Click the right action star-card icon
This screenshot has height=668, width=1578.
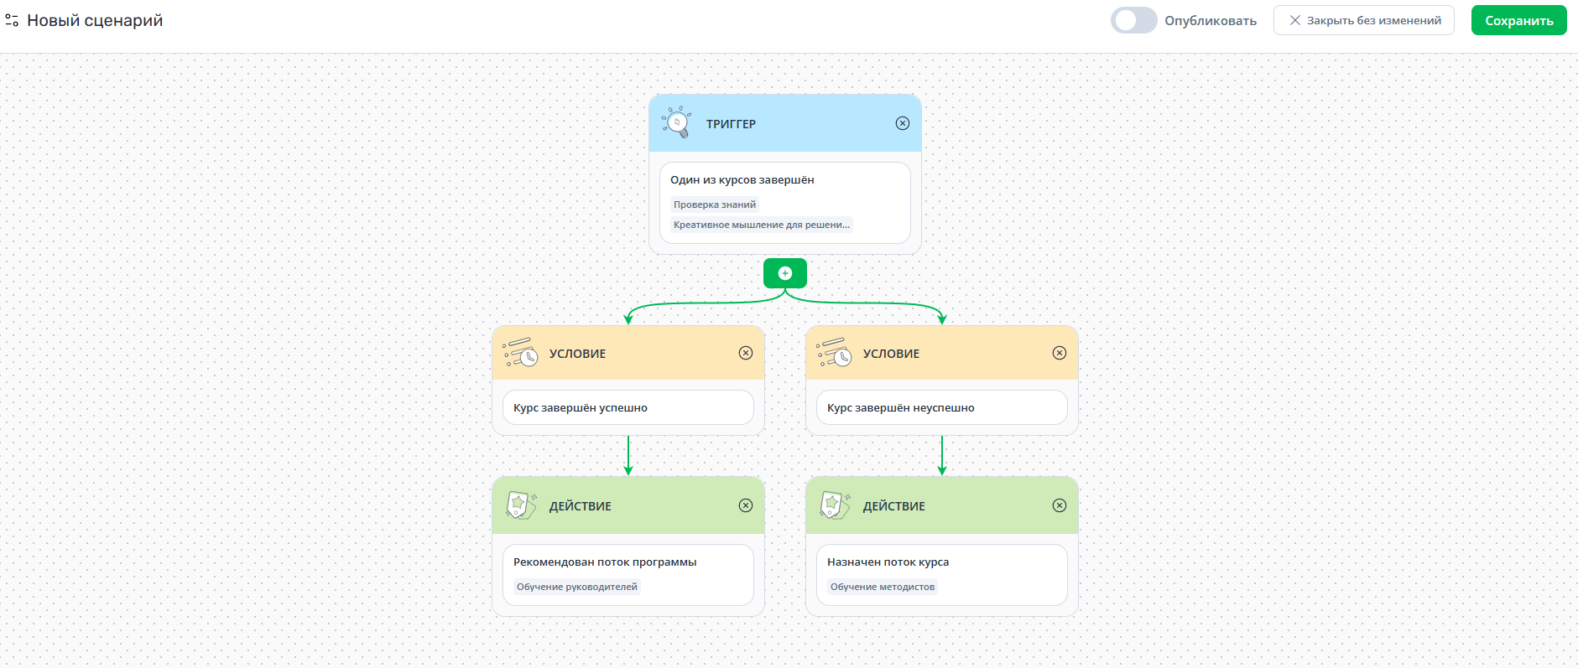point(835,505)
